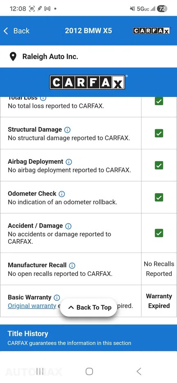Tap the CARFAX logo in header bar

151,31
